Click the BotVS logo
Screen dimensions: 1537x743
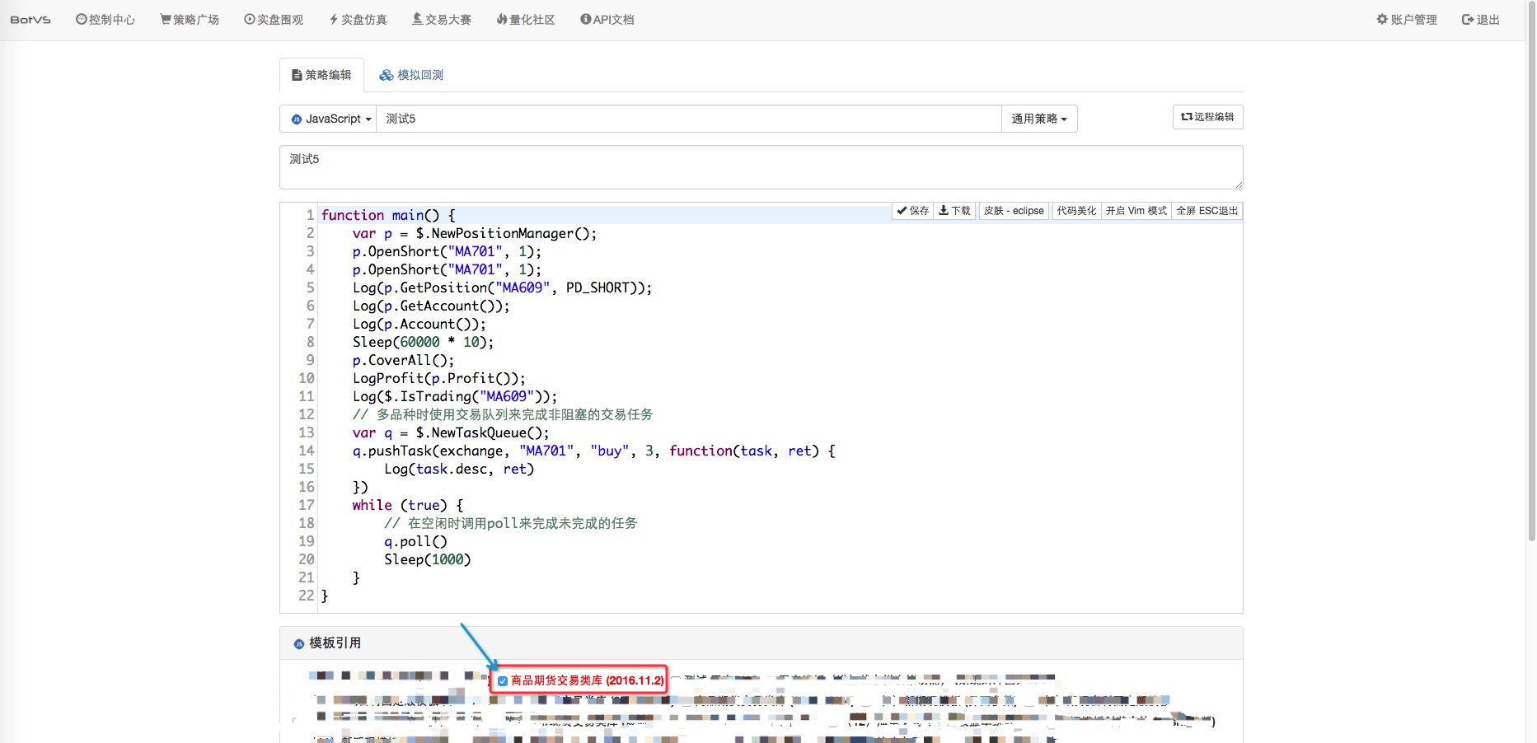coord(30,20)
